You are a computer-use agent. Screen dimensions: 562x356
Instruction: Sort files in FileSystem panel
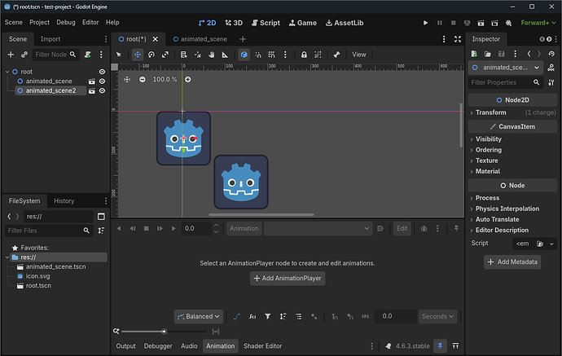(102, 231)
